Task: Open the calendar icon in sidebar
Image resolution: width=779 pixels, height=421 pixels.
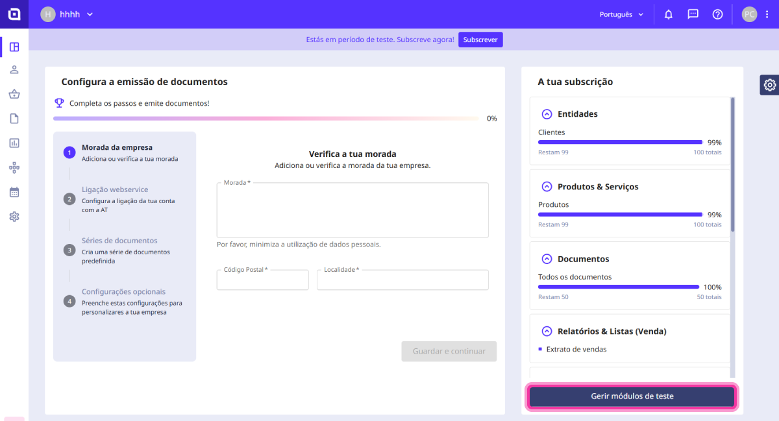Action: [14, 192]
